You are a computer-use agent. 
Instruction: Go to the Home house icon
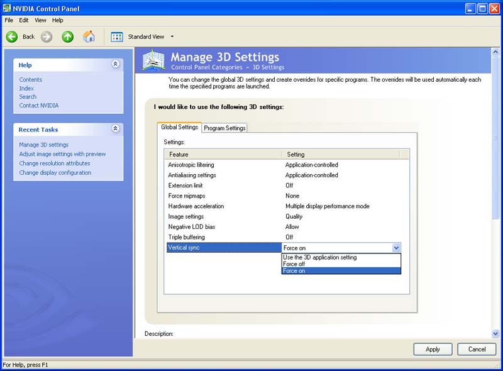tap(89, 36)
